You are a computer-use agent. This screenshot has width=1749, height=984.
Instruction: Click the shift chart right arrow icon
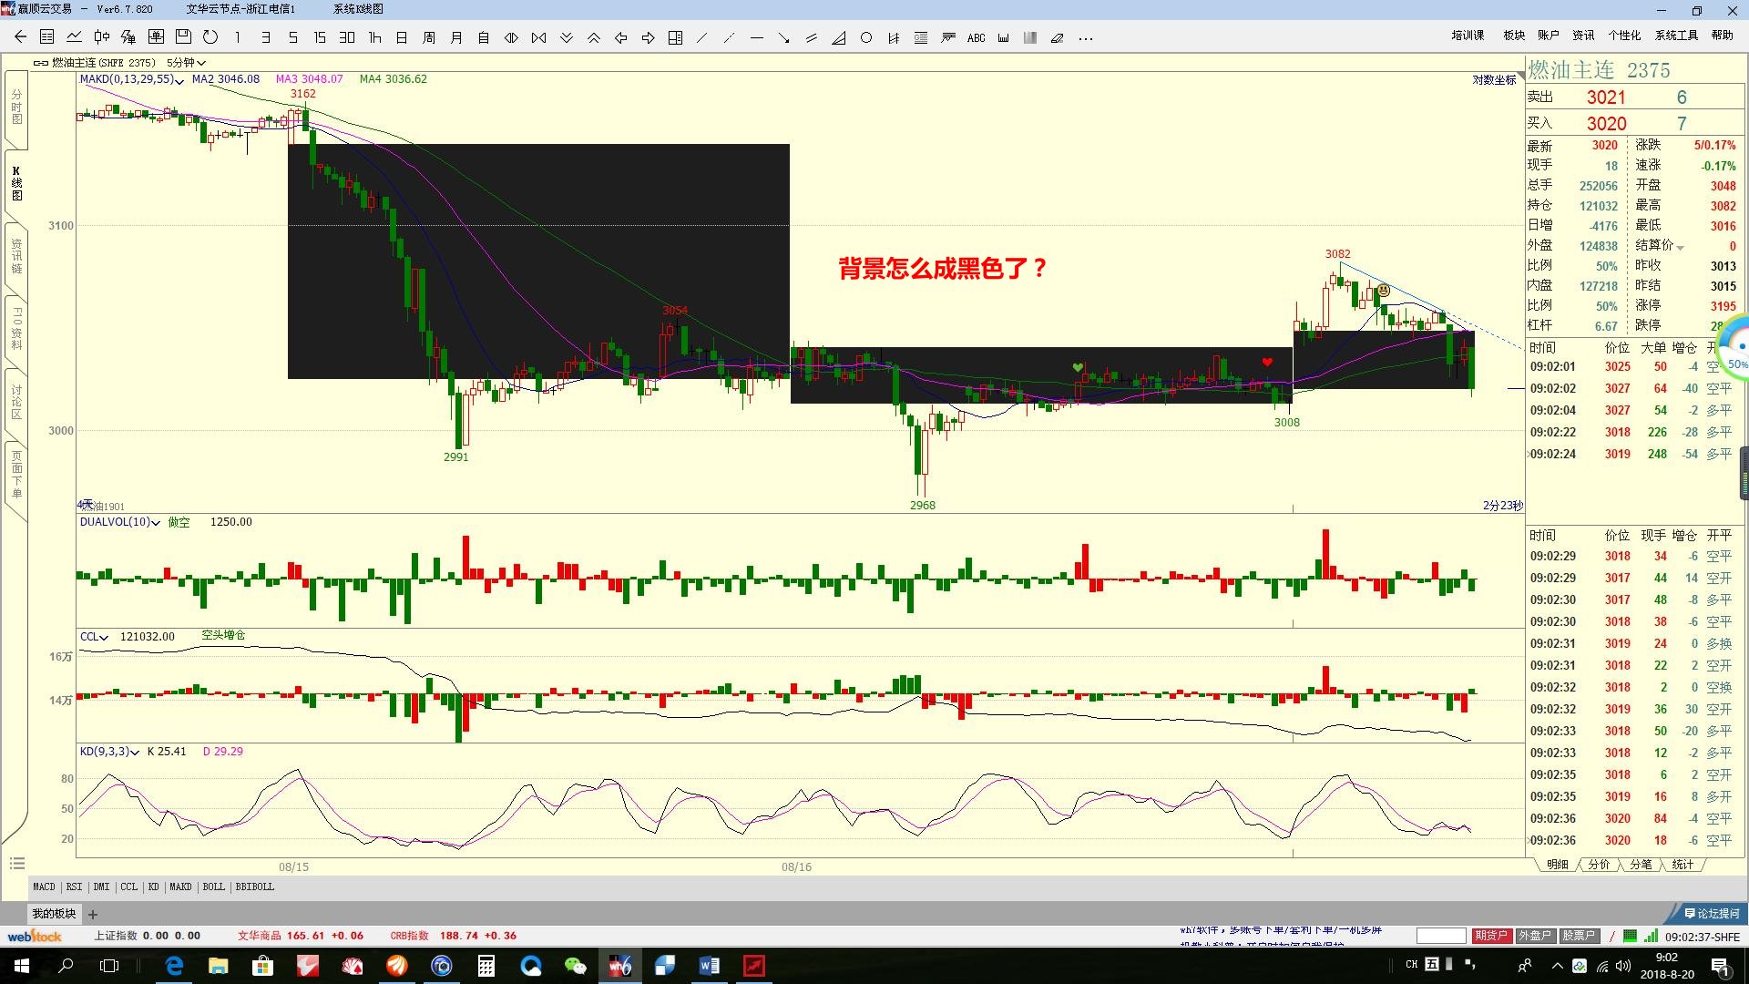(648, 38)
